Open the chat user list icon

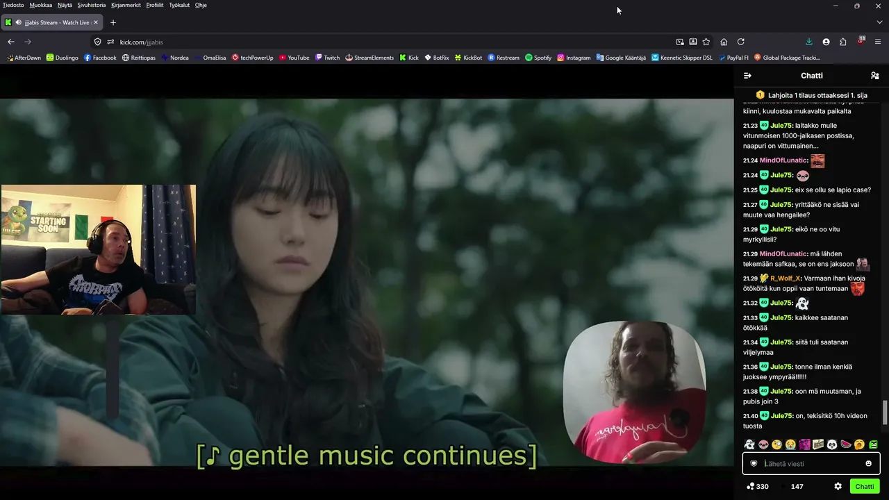(874, 76)
